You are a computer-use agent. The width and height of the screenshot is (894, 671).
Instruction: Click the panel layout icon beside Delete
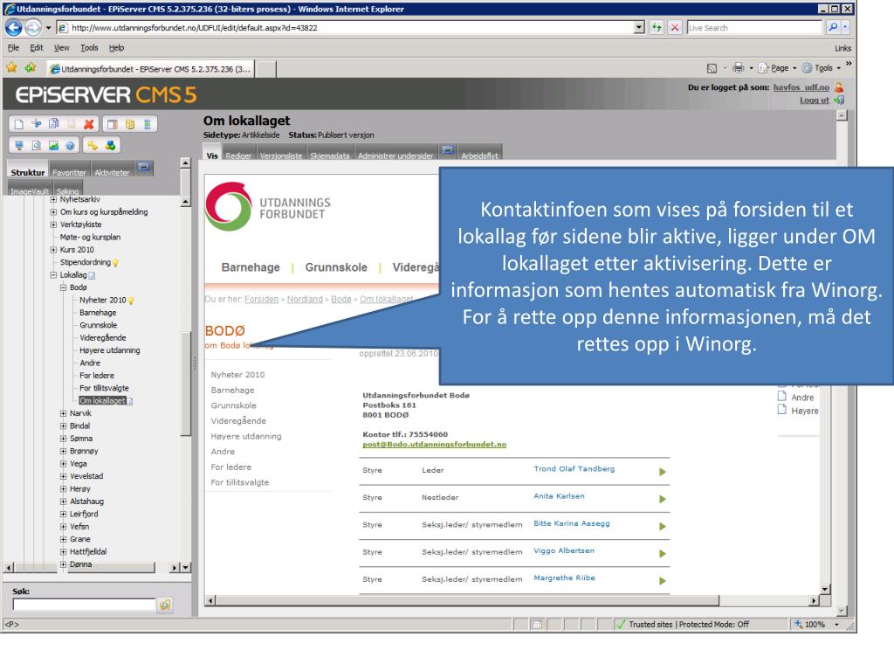[113, 124]
